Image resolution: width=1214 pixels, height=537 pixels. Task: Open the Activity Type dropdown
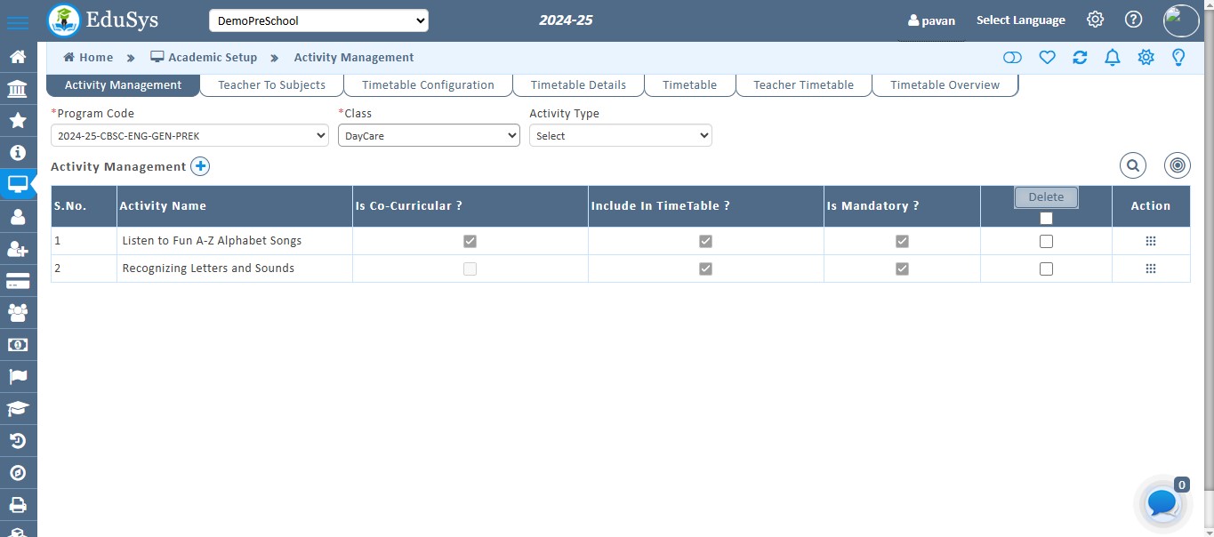620,136
